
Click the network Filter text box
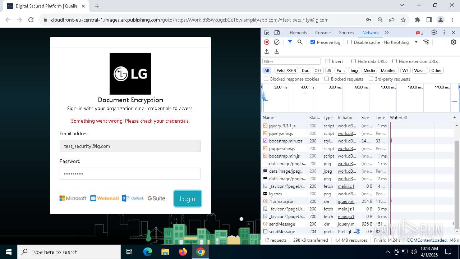point(291,62)
